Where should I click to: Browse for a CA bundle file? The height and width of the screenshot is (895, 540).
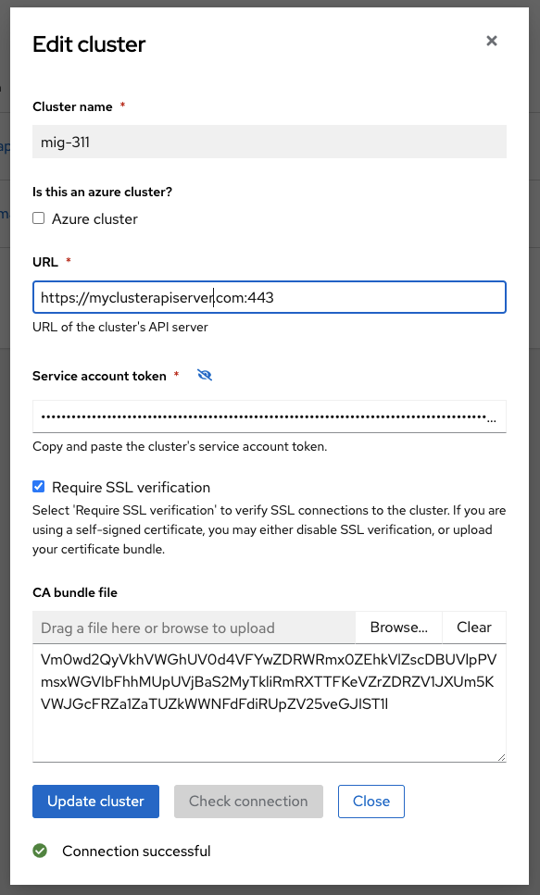(397, 627)
